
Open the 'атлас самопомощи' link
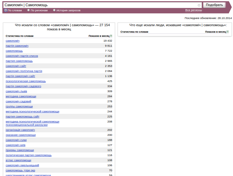18,160
